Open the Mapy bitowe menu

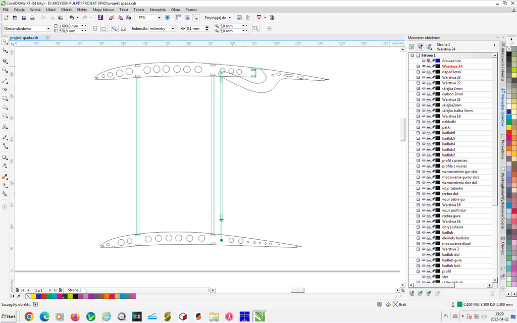103,10
